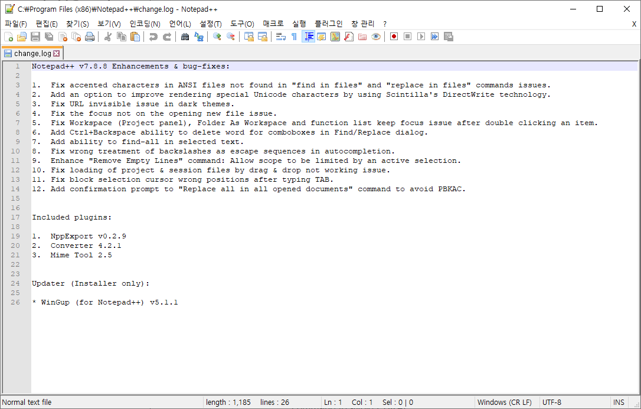Paste from clipboard with the Paste icon

pos(135,37)
